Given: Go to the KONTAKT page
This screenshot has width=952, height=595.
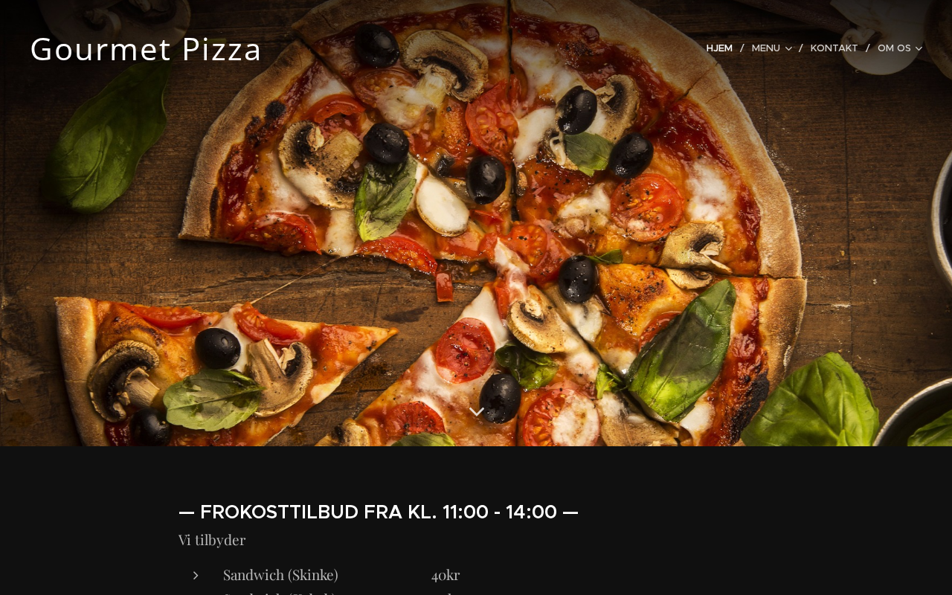Looking at the screenshot, I should 834,48.
